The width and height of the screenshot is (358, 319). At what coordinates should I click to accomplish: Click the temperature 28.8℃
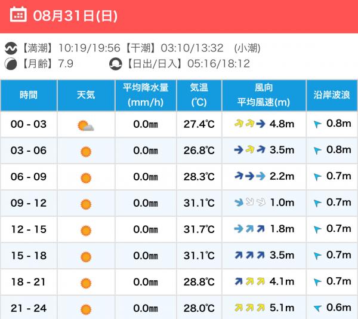[x=199, y=282]
